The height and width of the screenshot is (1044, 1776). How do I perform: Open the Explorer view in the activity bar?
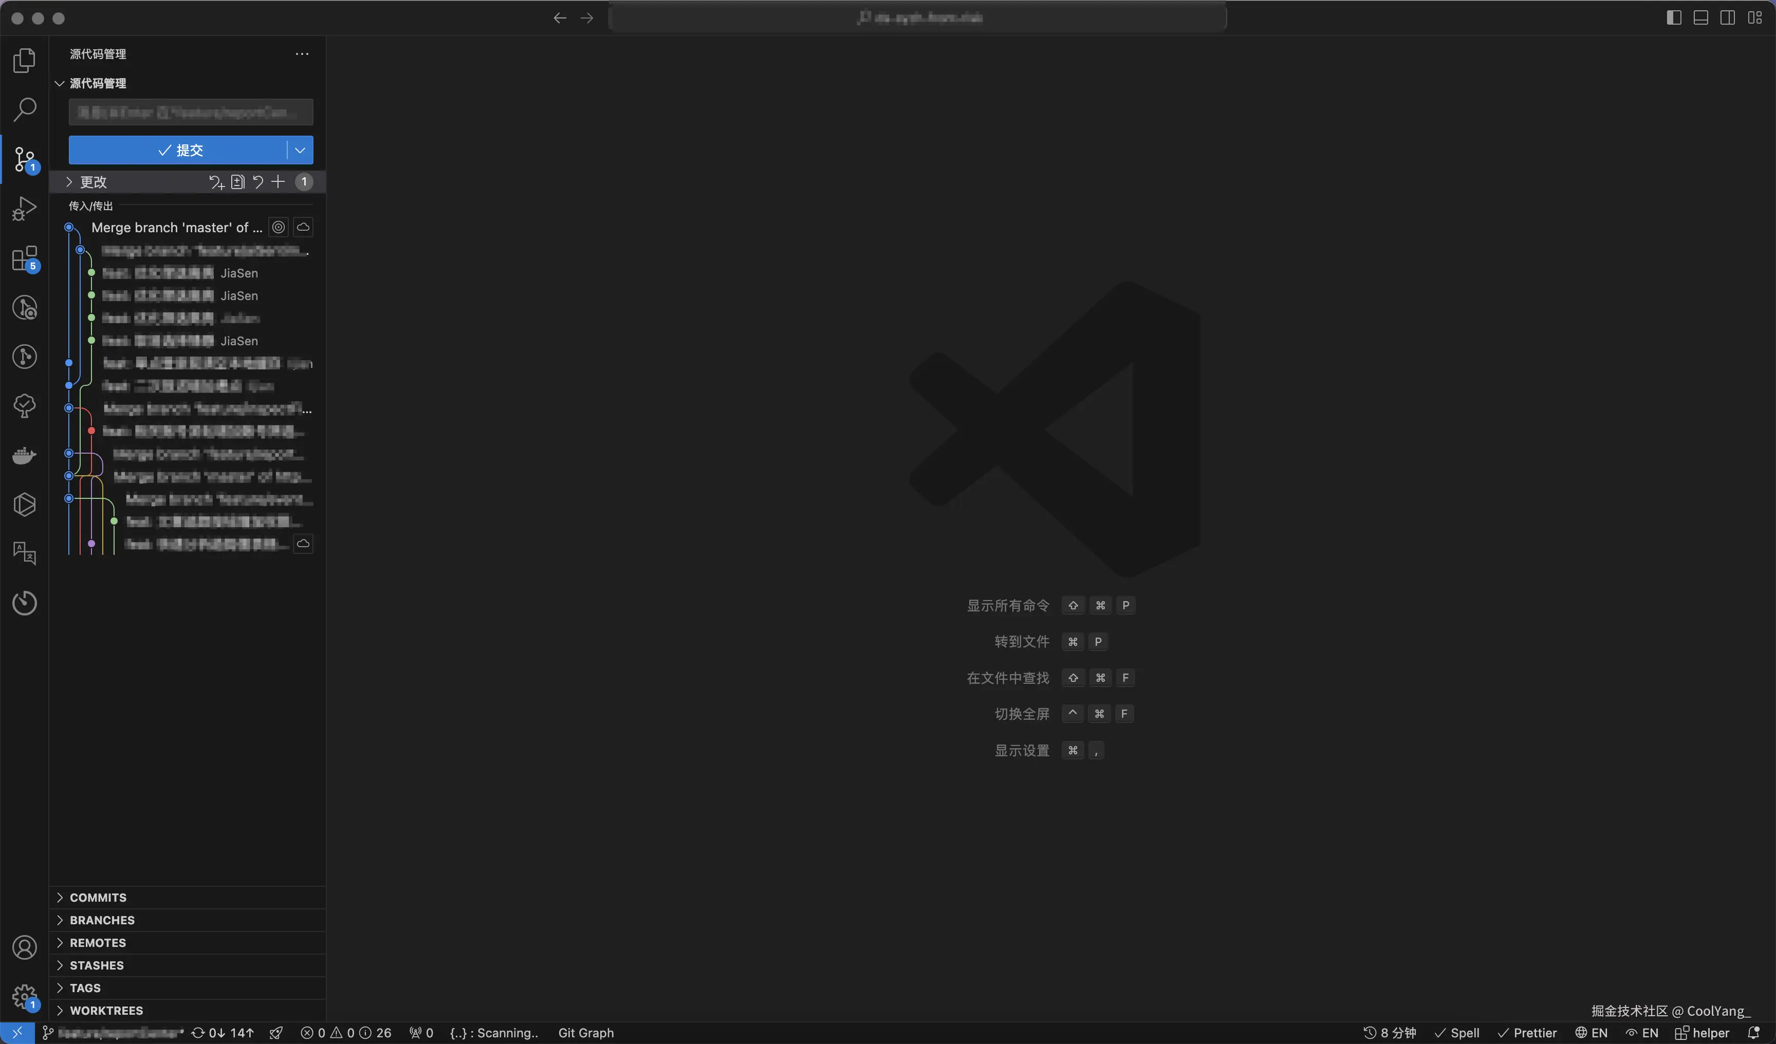tap(25, 61)
